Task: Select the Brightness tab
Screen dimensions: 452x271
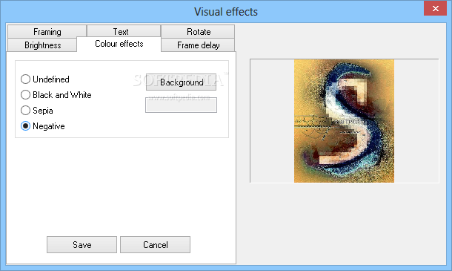Action: pos(42,45)
